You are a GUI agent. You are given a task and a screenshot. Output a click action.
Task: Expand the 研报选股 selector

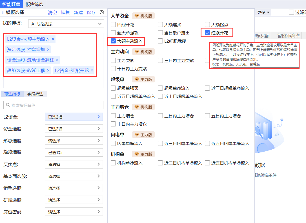click(x=74, y=200)
